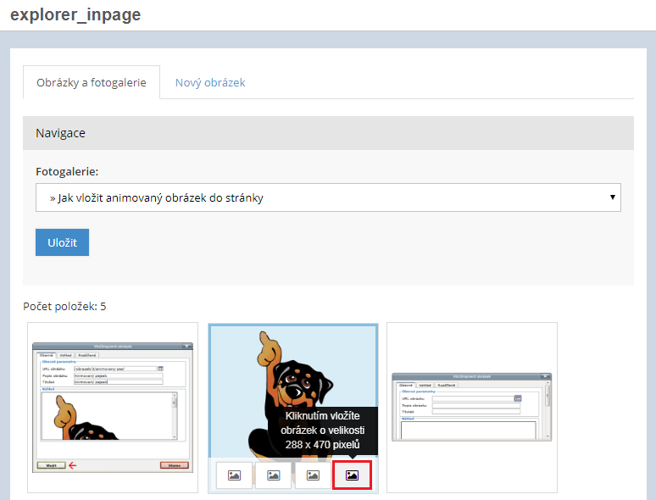
Task: Click the Storno button shown in first thumbnail
Action: [174, 465]
